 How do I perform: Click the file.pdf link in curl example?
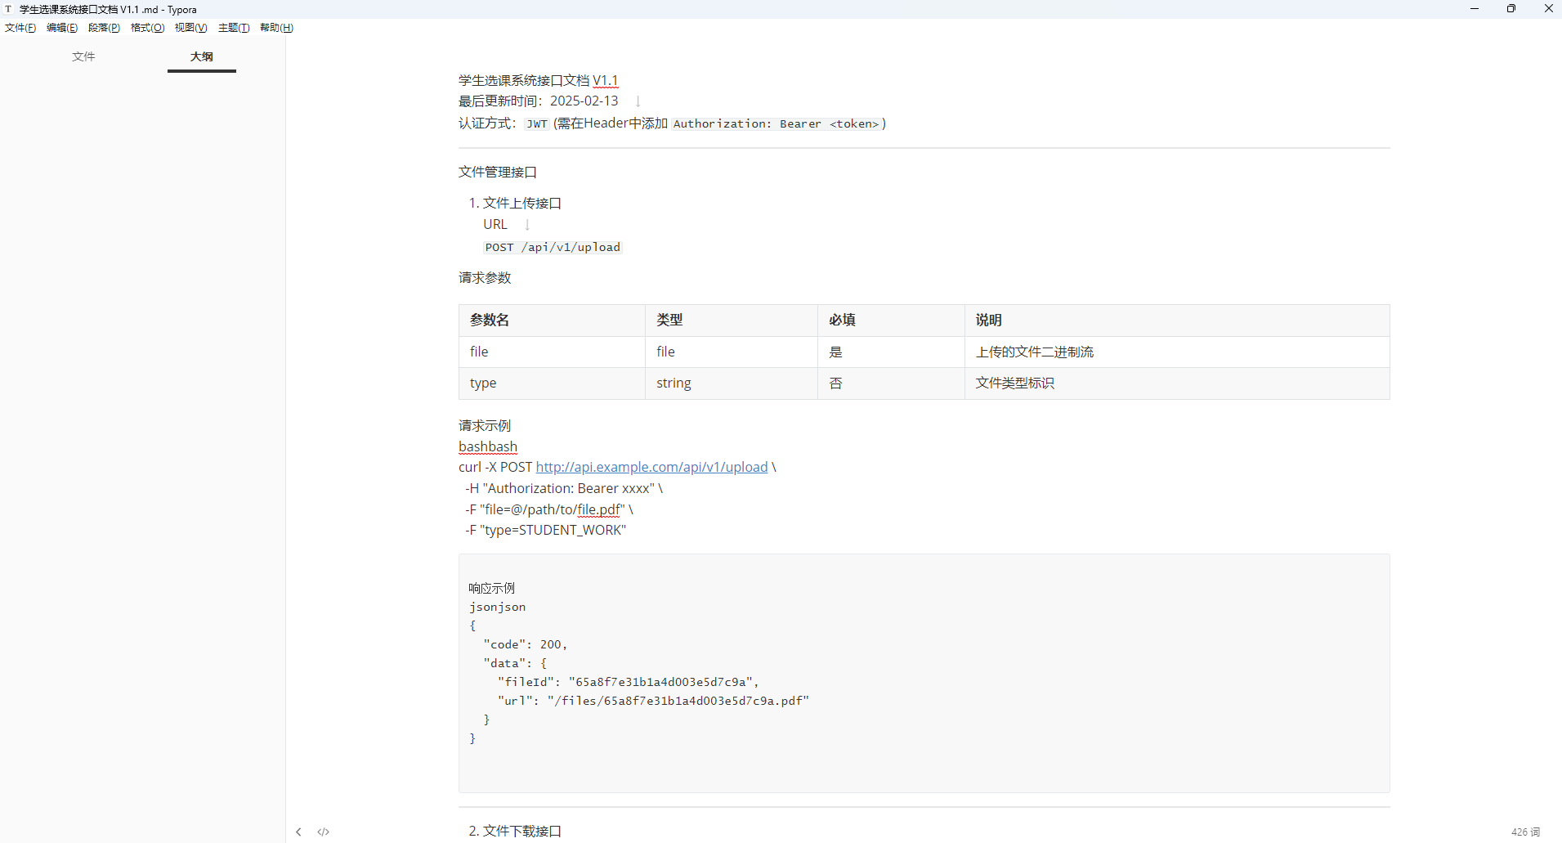click(x=598, y=509)
